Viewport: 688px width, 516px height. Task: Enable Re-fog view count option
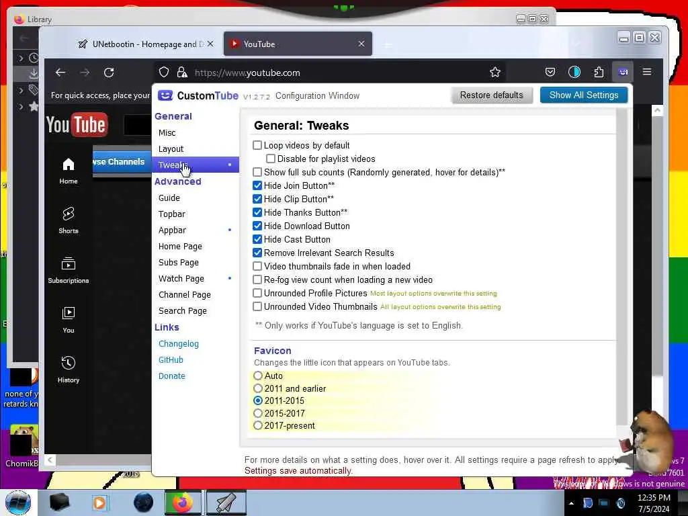257,279
